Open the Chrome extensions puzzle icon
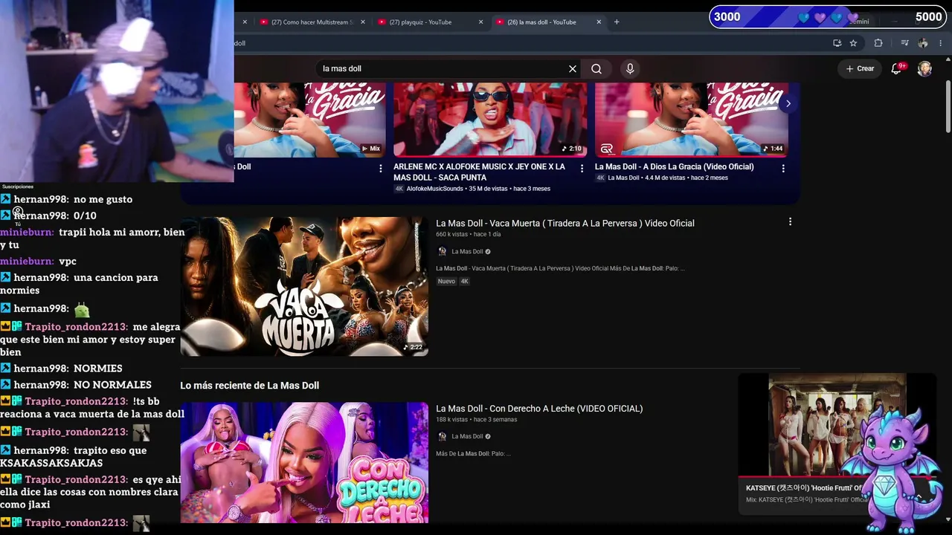This screenshot has width=952, height=535. point(878,43)
